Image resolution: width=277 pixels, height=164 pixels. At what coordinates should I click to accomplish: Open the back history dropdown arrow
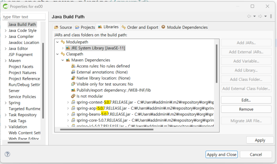coord(254,16)
